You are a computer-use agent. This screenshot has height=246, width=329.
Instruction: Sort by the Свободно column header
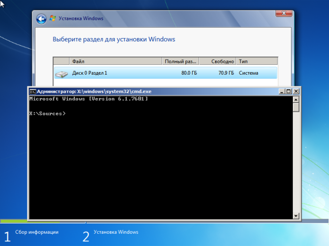(217, 61)
